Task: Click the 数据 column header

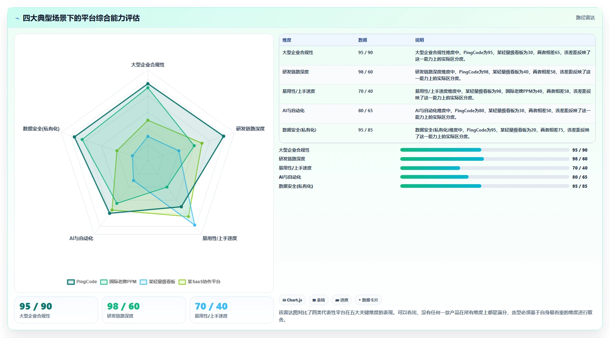Action: tap(363, 40)
